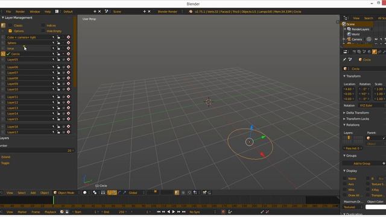Click the snap magnet icon in 3D header
This screenshot has width=386, height=217.
[x=189, y=193]
